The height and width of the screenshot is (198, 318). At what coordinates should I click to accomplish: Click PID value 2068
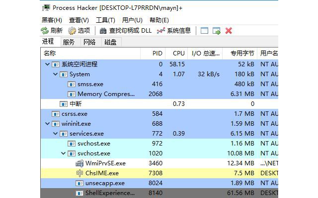(x=156, y=94)
